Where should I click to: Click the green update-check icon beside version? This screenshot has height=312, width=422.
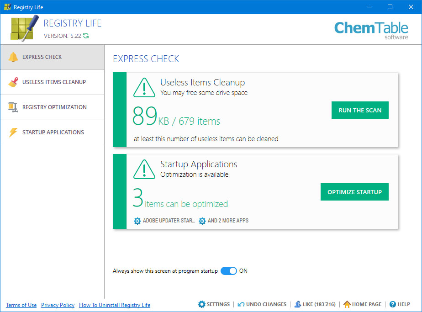click(x=86, y=36)
